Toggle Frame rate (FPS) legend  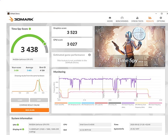tap(61, 104)
